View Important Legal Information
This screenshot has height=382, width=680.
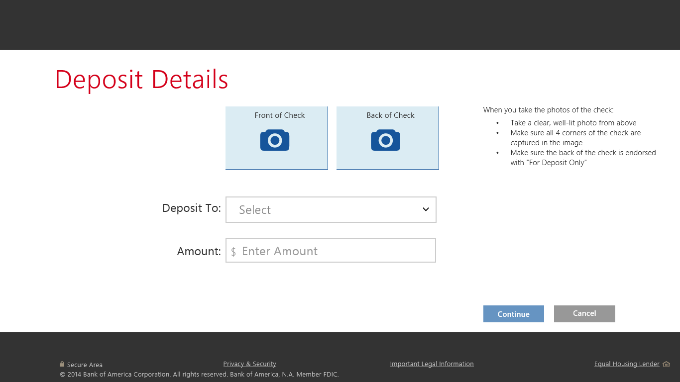(x=432, y=364)
